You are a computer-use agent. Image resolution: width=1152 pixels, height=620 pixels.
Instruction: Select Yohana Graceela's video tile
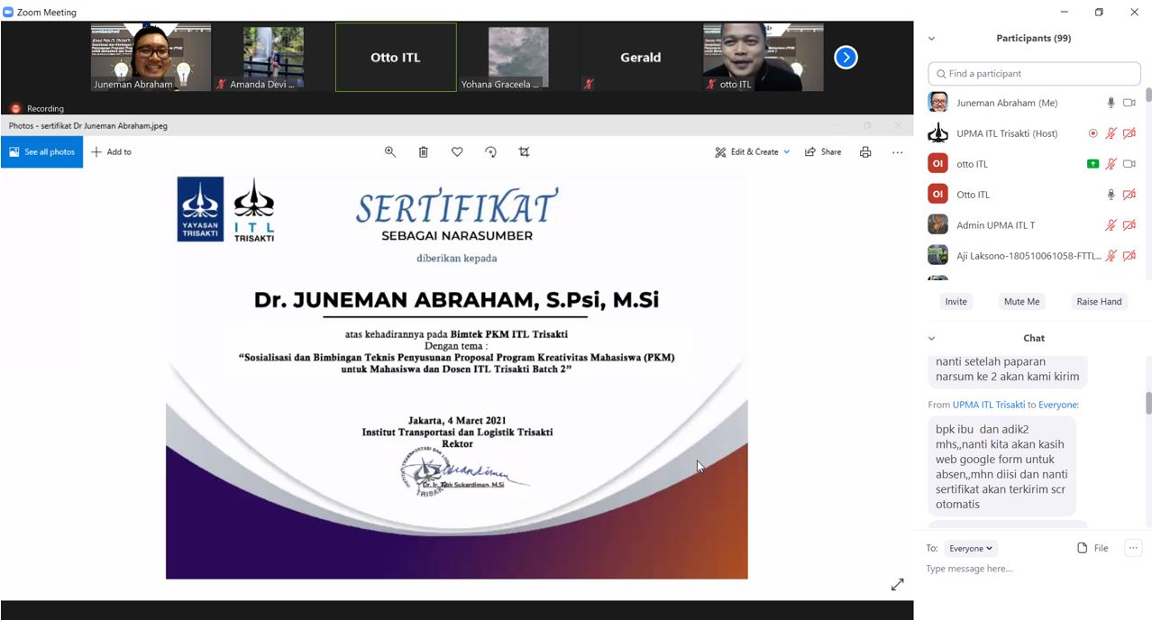click(x=518, y=58)
